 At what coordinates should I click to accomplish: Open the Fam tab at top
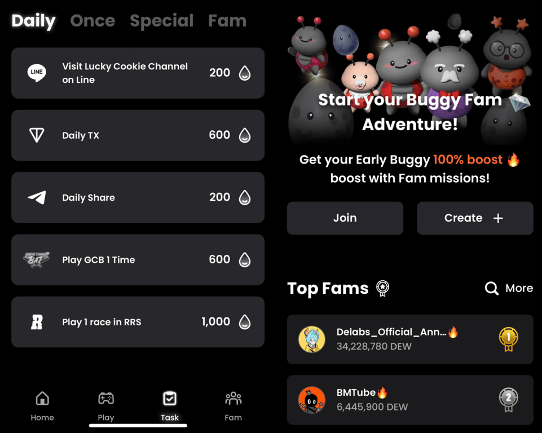tap(227, 21)
